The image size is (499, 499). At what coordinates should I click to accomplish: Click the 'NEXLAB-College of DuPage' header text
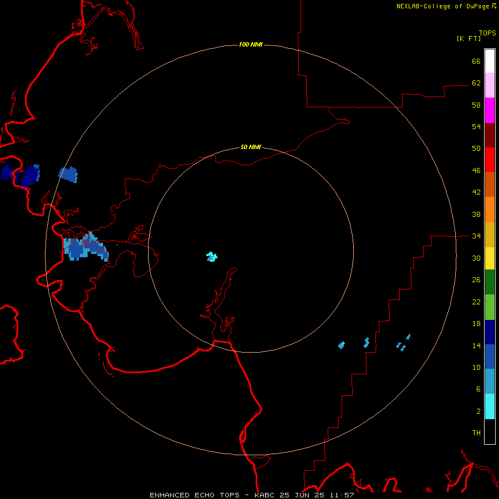443,6
